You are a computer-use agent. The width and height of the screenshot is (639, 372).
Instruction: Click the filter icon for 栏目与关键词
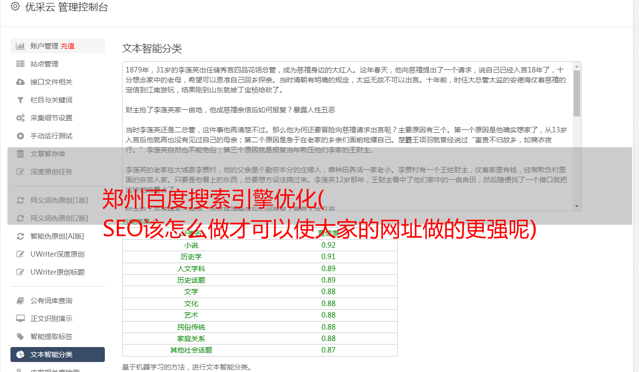point(20,100)
